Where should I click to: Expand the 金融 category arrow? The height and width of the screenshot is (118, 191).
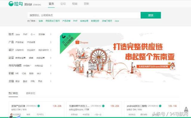click(x=51, y=81)
